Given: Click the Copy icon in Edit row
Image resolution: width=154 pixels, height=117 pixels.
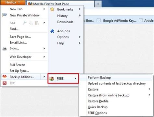Looking at the screenshot, I should point(31,23).
